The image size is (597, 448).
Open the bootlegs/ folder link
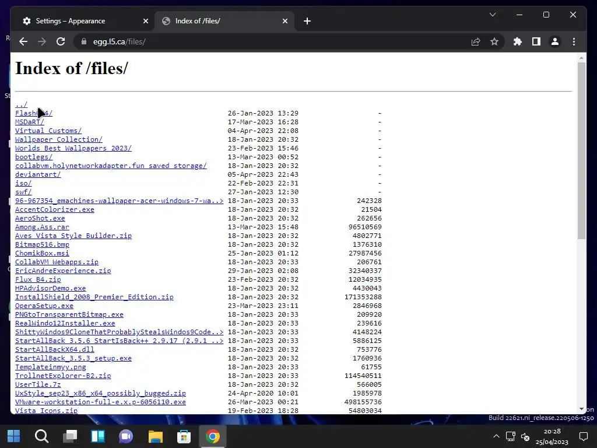point(34,157)
